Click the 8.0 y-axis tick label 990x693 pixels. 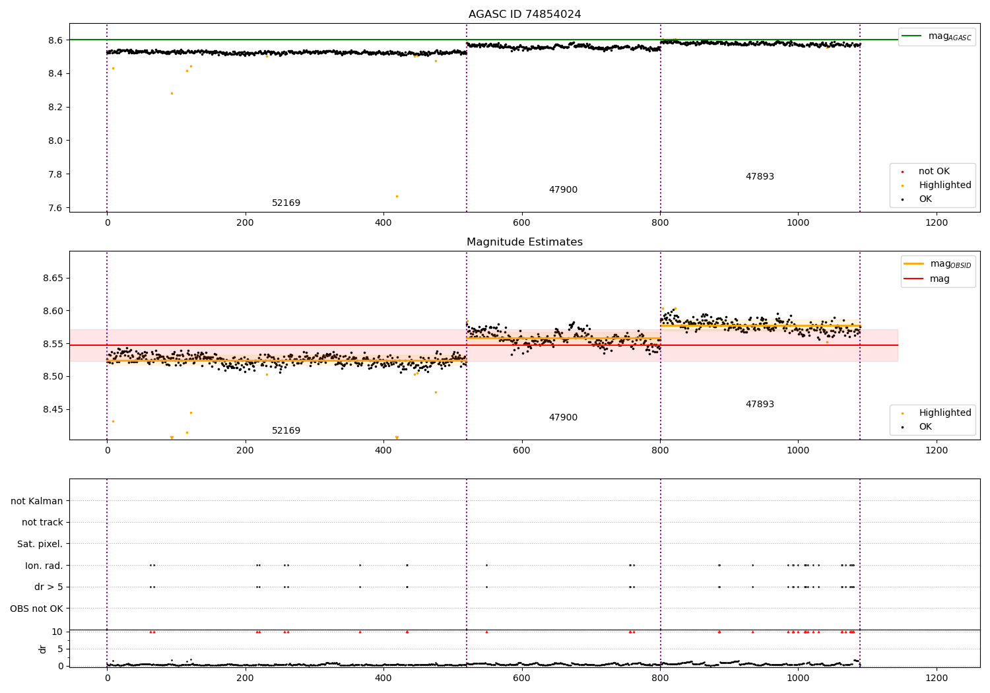pyautogui.click(x=55, y=141)
